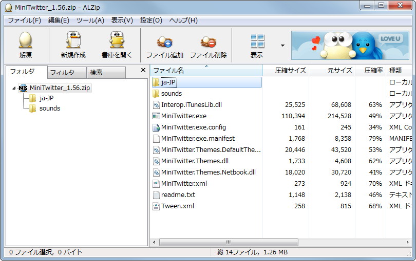Open the 表示(V) menu
This screenshot has height=261, width=416.
pyautogui.click(x=122, y=20)
